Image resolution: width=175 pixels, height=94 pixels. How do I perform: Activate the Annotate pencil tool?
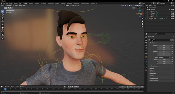[3, 31]
